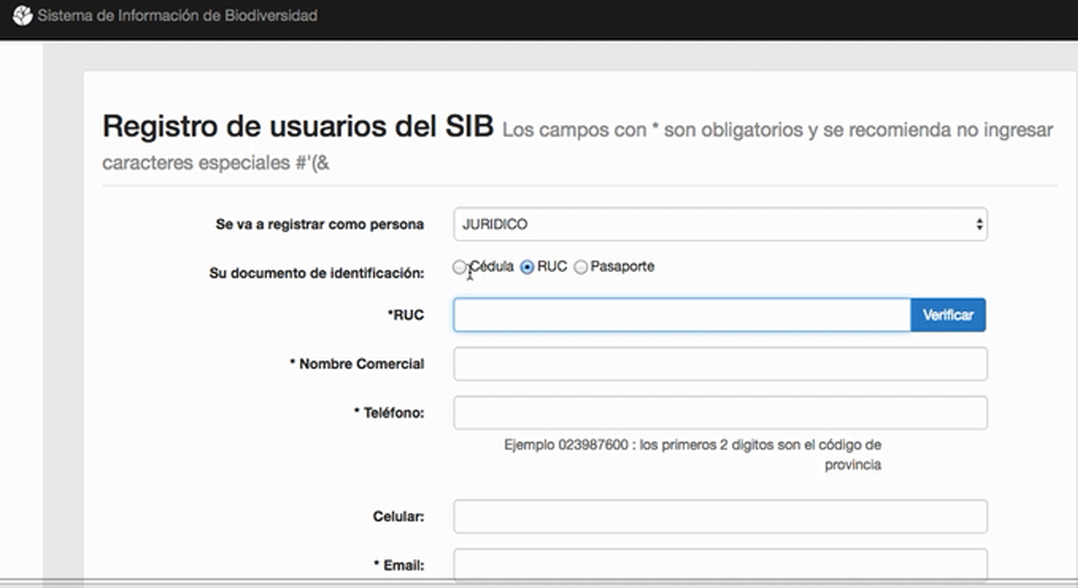Screen dimensions: 1078x588
Task: Click the Teléfono input field
Action: click(x=719, y=413)
